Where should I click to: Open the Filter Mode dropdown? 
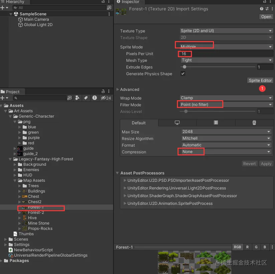226,105
